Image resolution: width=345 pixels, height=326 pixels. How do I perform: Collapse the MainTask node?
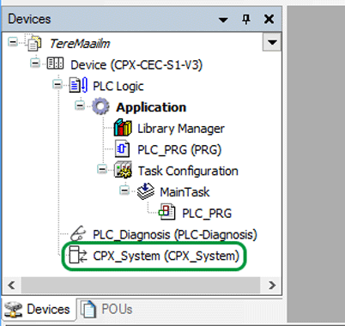[124, 190]
